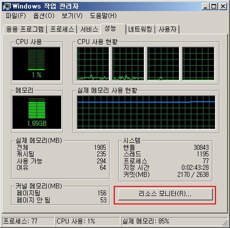
Task: Click the 메모리 1.65GB gauge
Action: point(37,112)
